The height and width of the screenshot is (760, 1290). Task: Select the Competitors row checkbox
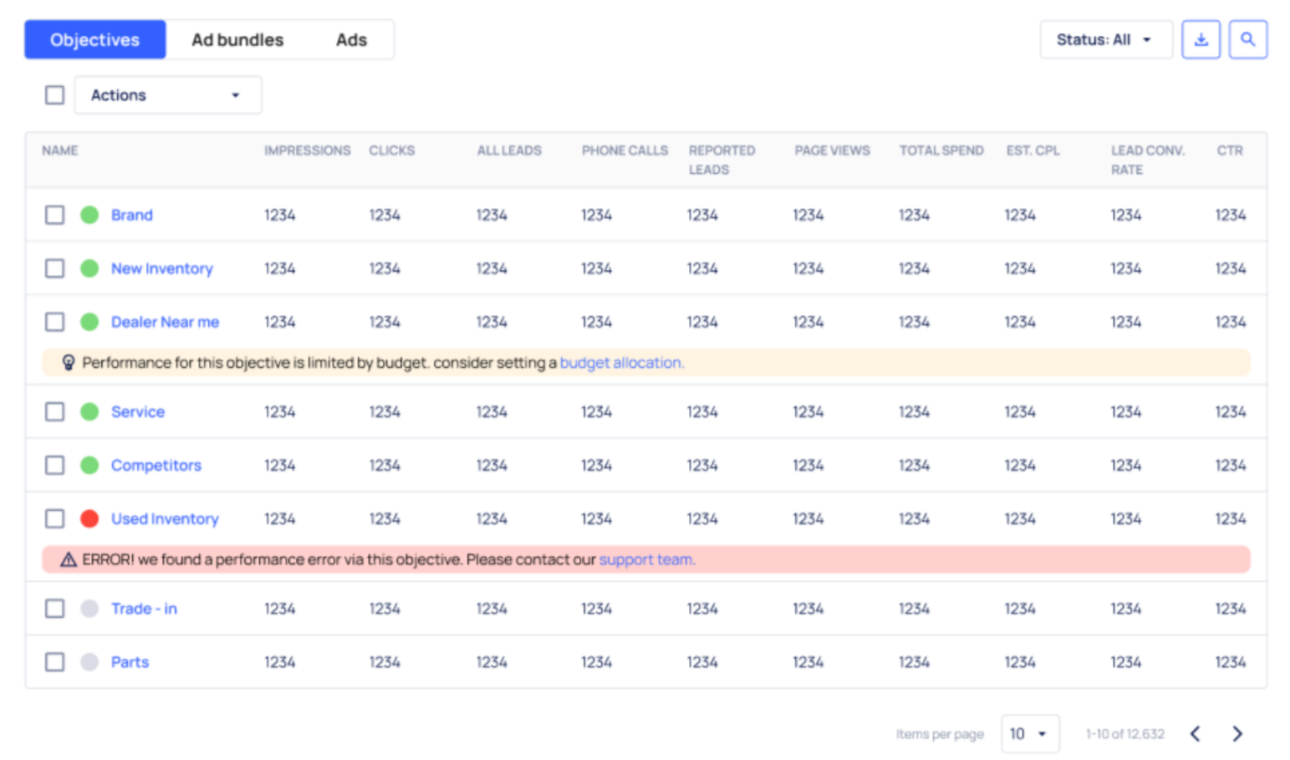point(54,465)
